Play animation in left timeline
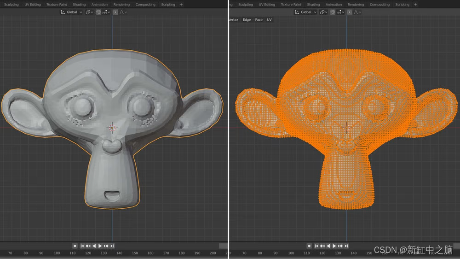The image size is (460, 259). (100, 246)
